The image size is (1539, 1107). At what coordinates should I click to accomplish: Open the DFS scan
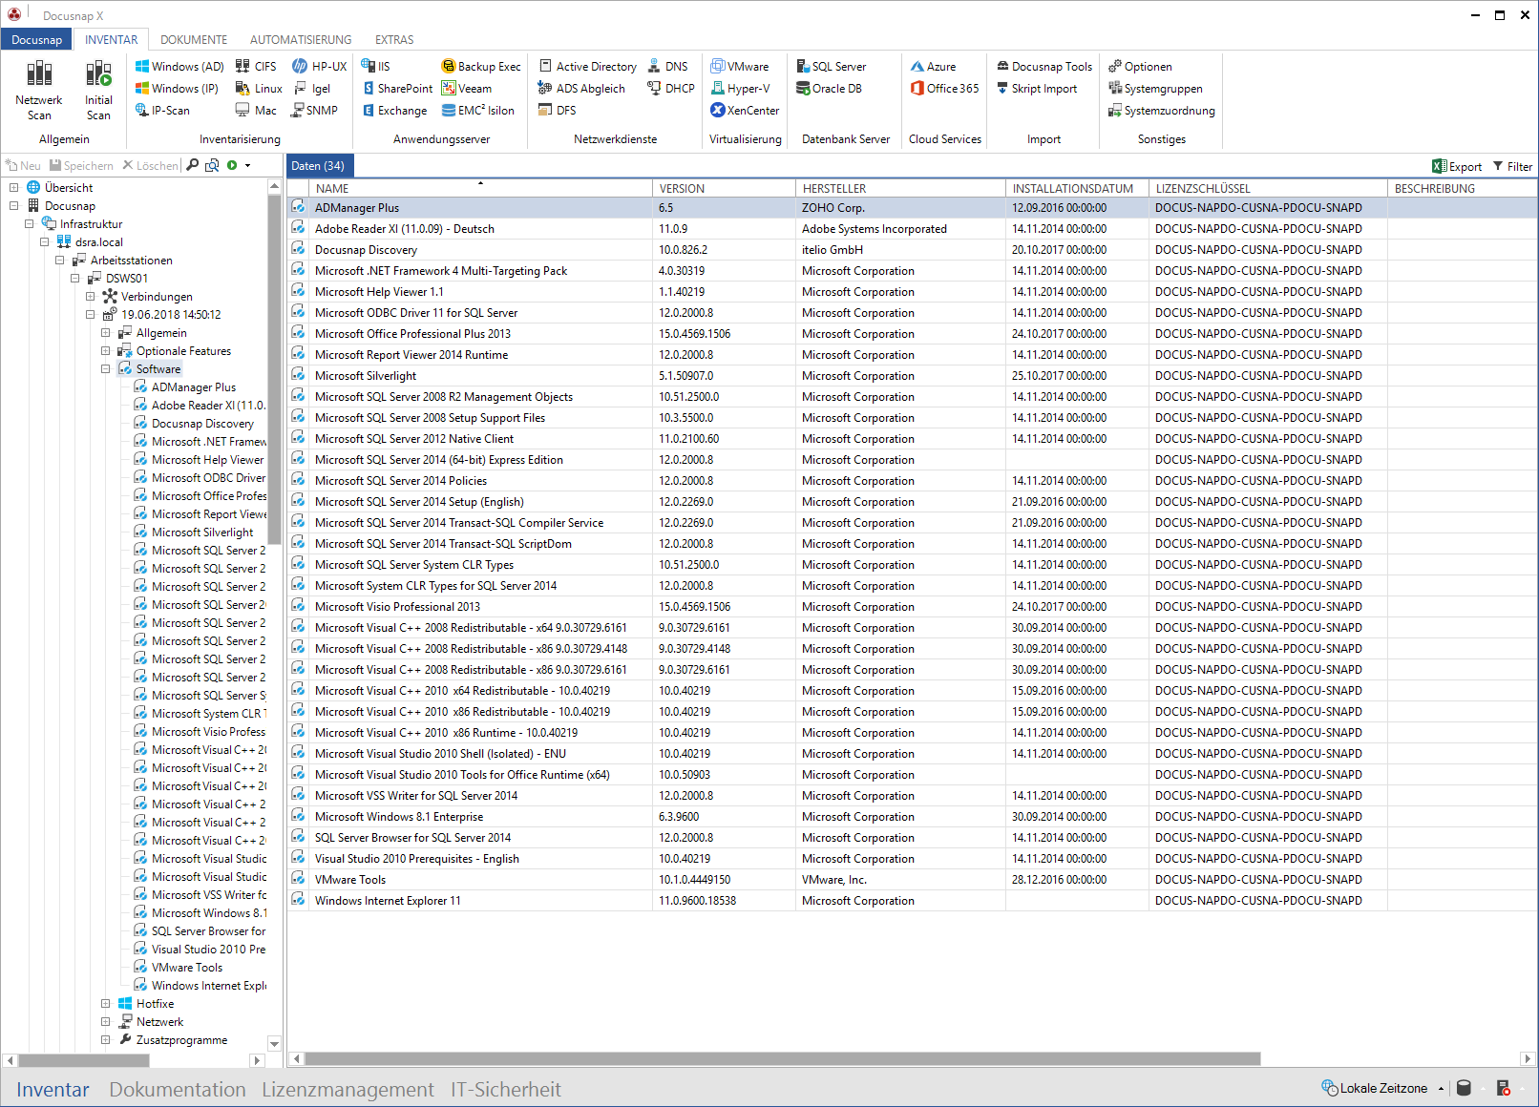[558, 111]
